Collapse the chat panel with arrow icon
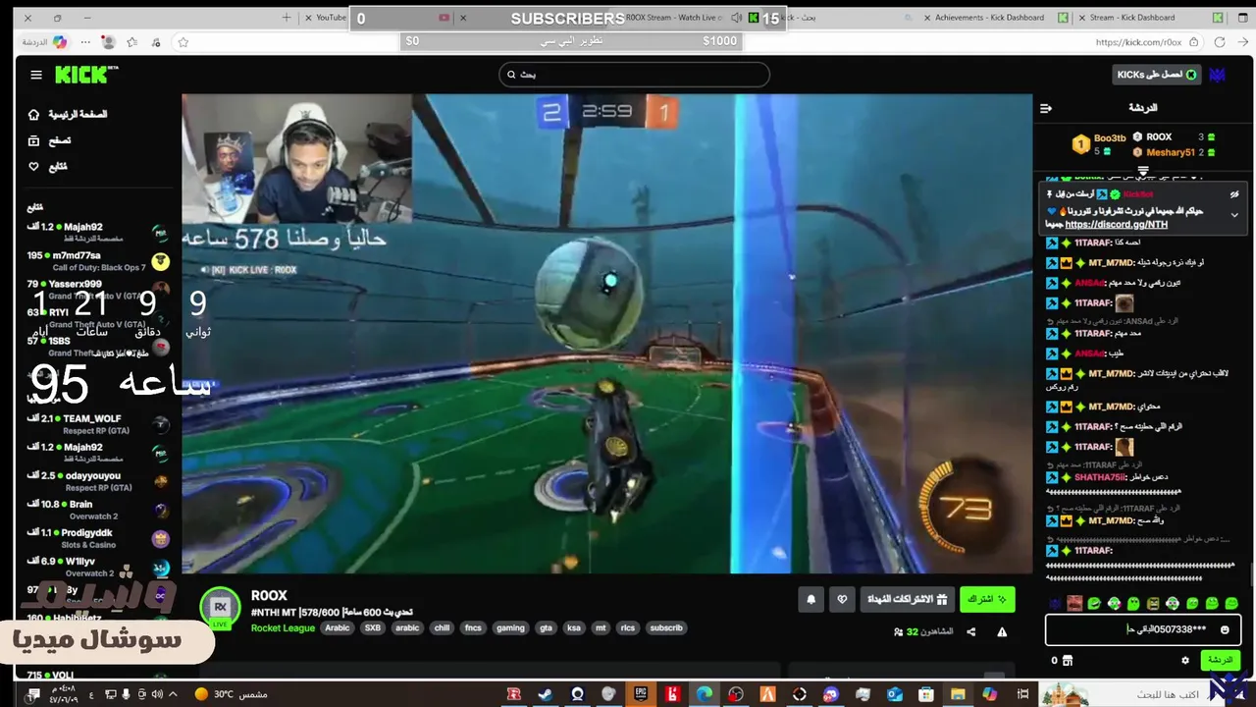The width and height of the screenshot is (1256, 707). [1046, 108]
